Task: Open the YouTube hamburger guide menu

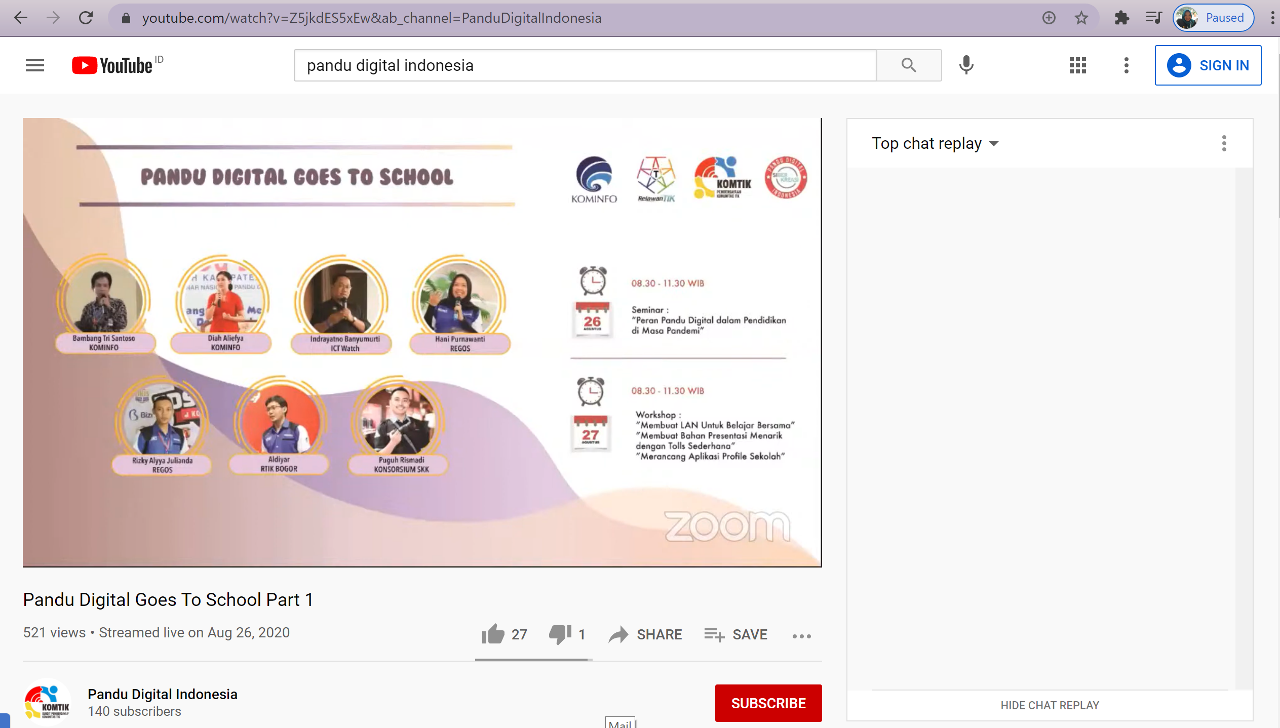Action: 34,65
